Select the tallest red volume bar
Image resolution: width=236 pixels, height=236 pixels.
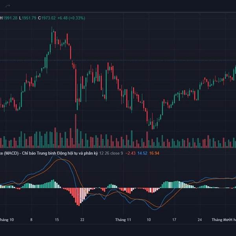pos(76,131)
